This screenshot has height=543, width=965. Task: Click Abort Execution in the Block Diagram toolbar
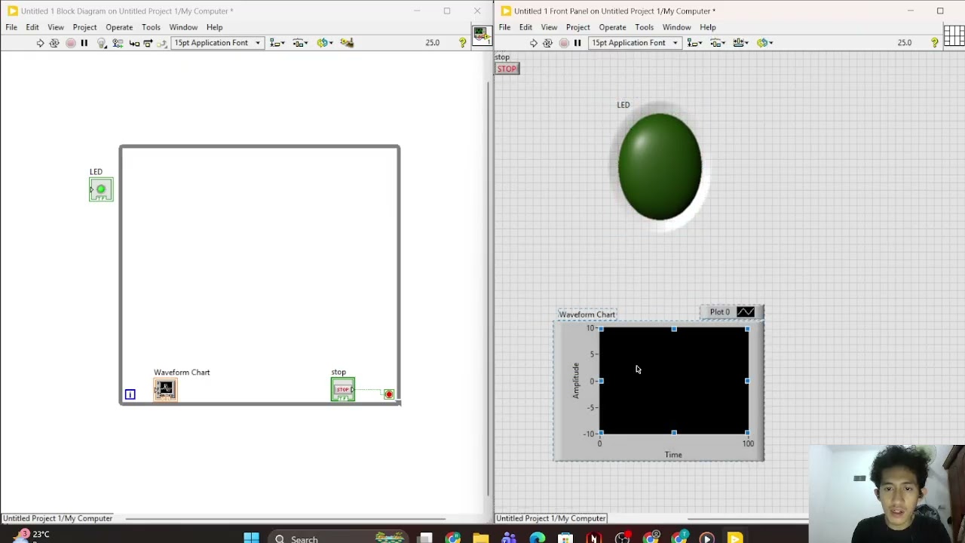(70, 43)
